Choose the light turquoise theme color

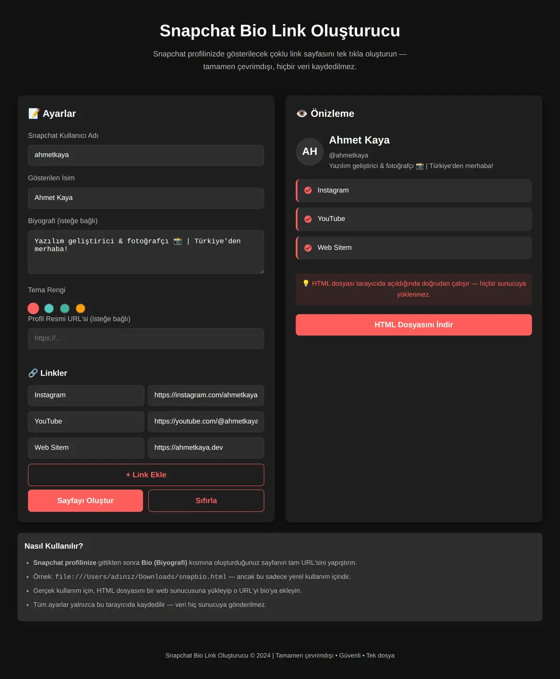tap(49, 308)
